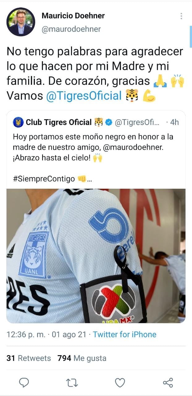Viewport: 192px width, 396px height.
Task: Open Mauricio Doehner's profile picture
Action: point(21,22)
